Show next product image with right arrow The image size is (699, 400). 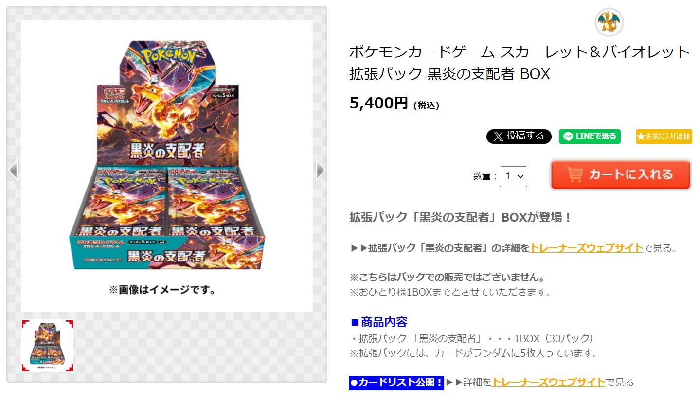click(320, 170)
